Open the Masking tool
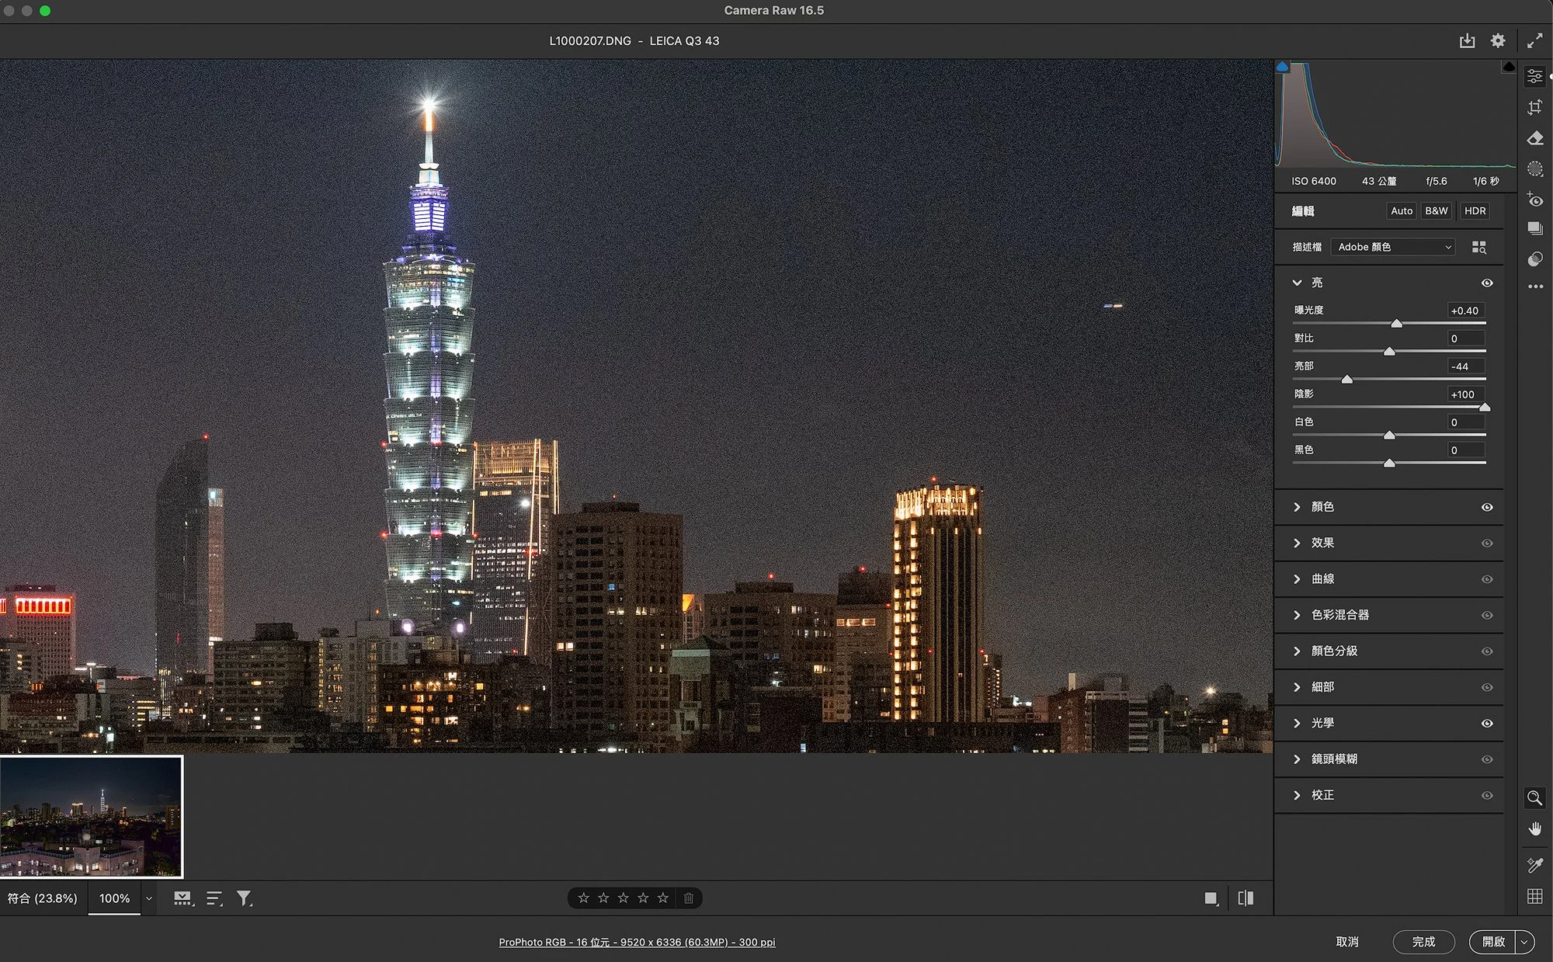The height and width of the screenshot is (962, 1553). click(1534, 168)
